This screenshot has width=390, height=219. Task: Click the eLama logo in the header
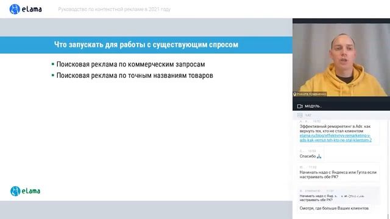tap(26, 9)
